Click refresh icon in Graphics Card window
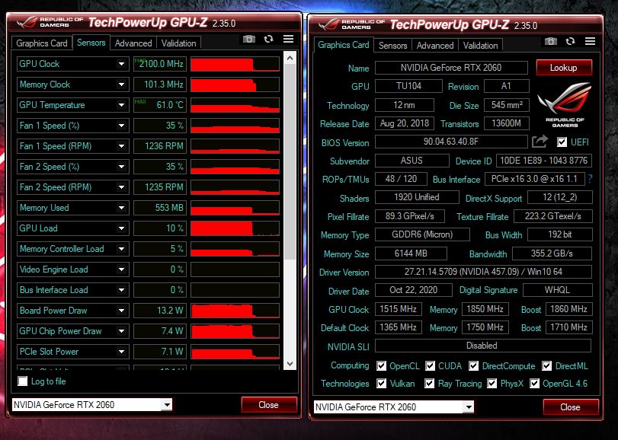Image resolution: width=618 pixels, height=440 pixels. click(570, 41)
